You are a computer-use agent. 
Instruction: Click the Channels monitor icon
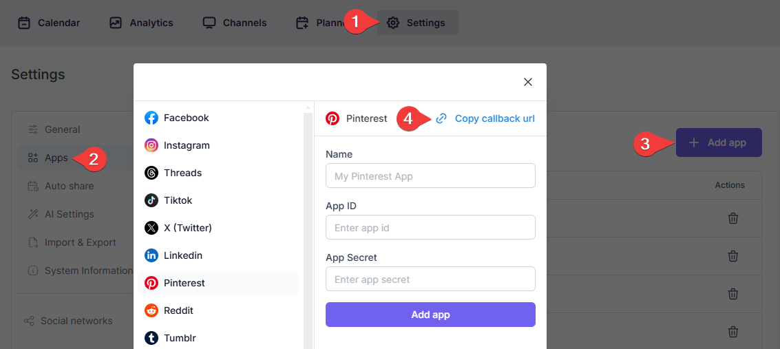(x=209, y=23)
